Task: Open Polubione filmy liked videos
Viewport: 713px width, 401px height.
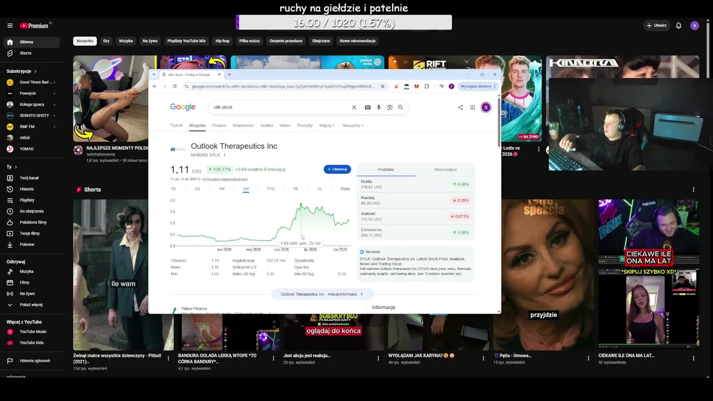Action: (32, 223)
